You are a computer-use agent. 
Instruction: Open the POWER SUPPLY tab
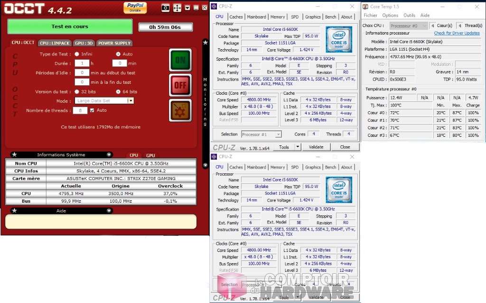pos(114,43)
